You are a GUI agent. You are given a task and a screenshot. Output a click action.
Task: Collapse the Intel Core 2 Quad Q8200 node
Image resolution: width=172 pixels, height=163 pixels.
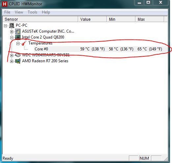coord(12,38)
